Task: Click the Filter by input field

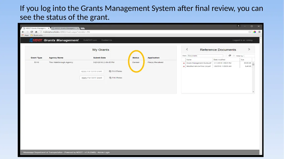Action: point(249,56)
